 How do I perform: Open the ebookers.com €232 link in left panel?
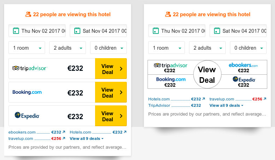(x=37, y=132)
